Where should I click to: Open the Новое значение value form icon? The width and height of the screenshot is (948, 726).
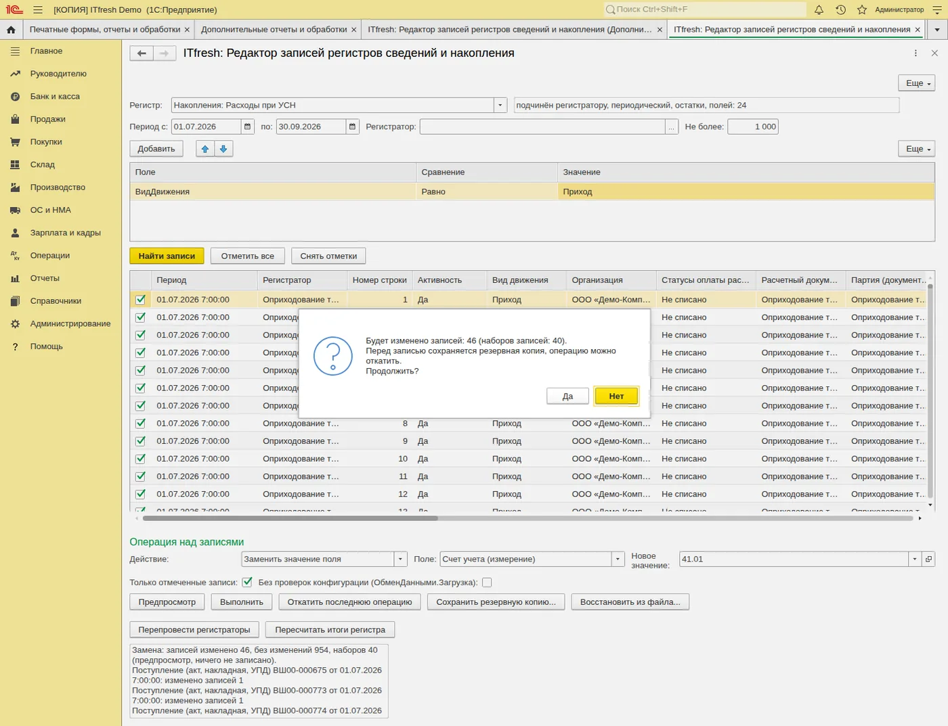(x=928, y=559)
